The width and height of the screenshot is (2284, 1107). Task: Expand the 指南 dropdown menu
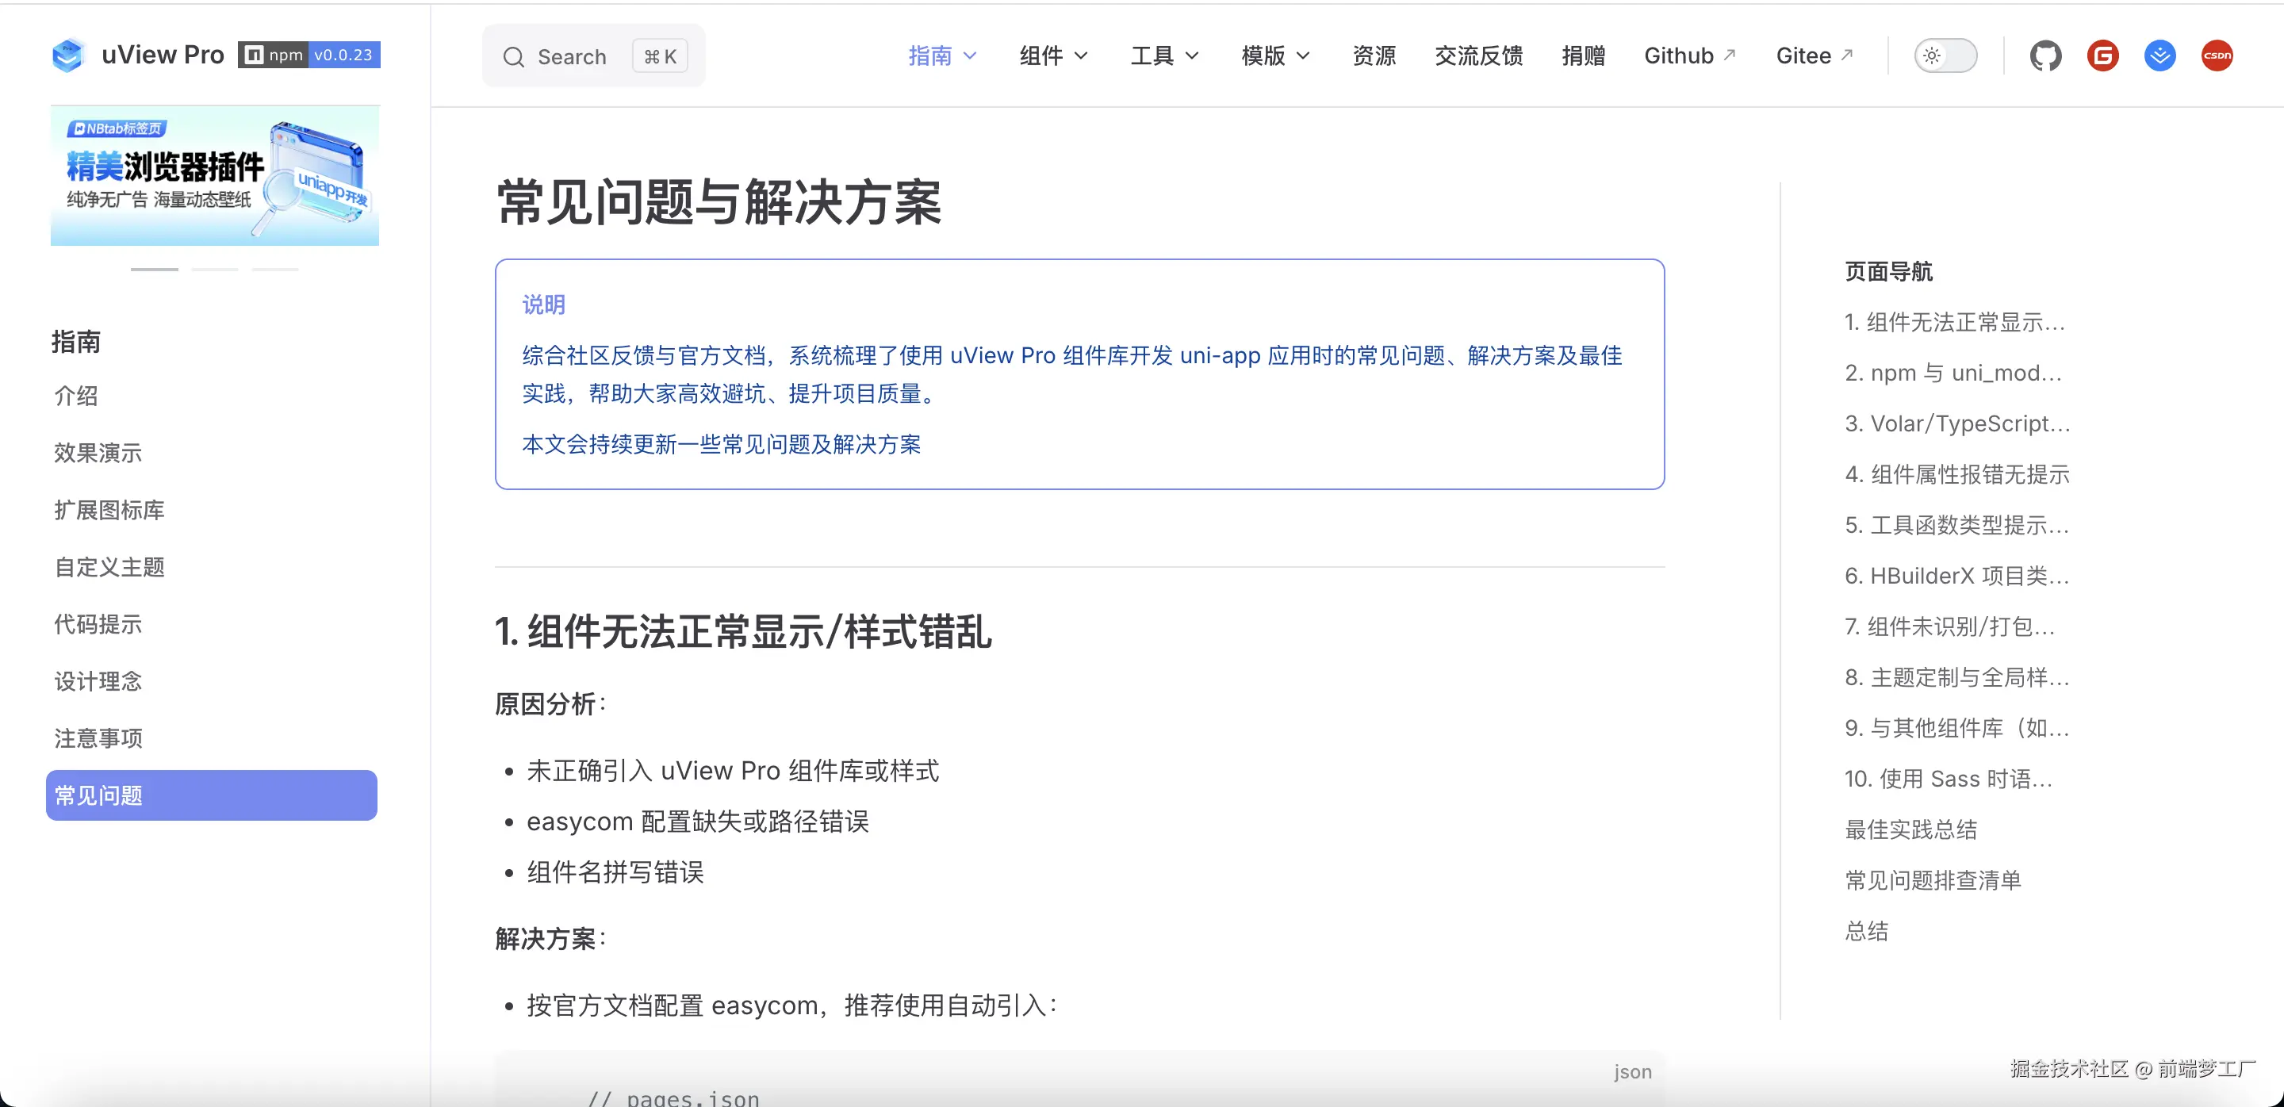pos(941,56)
